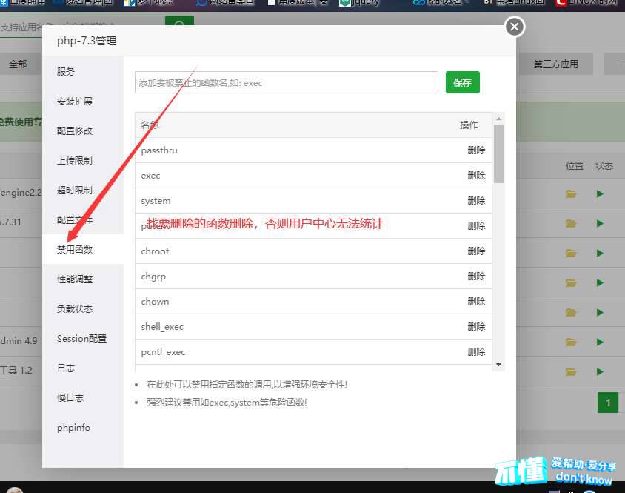The height and width of the screenshot is (493, 625).
Task: Select the shell_exec name cell
Action: coord(162,327)
